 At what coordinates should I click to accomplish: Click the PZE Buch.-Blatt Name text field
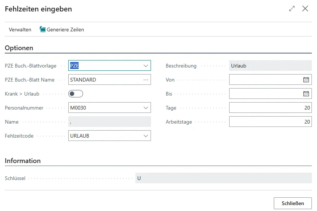coord(104,80)
